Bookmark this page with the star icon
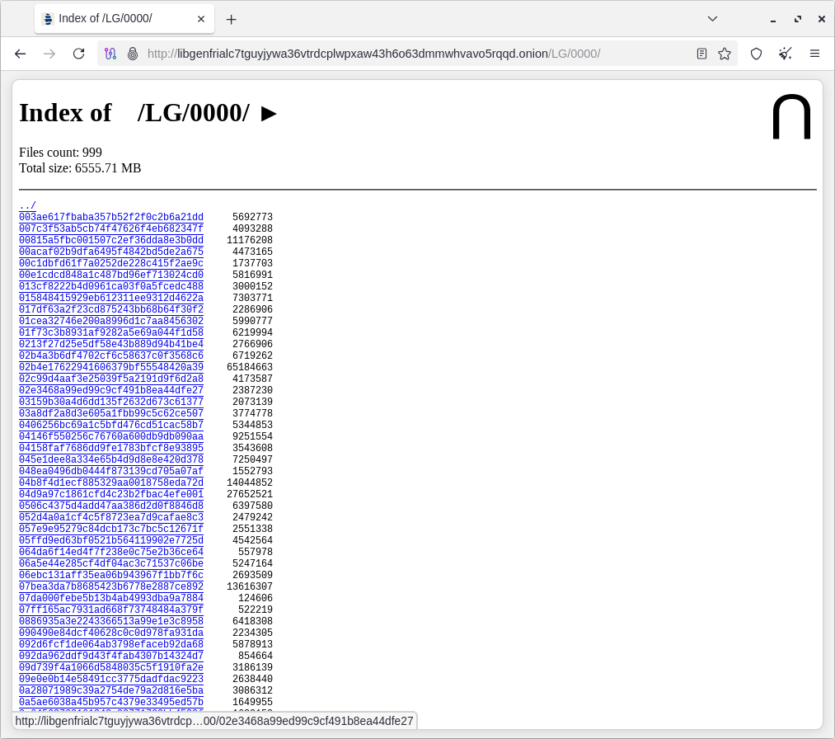This screenshot has height=739, width=835. point(725,54)
